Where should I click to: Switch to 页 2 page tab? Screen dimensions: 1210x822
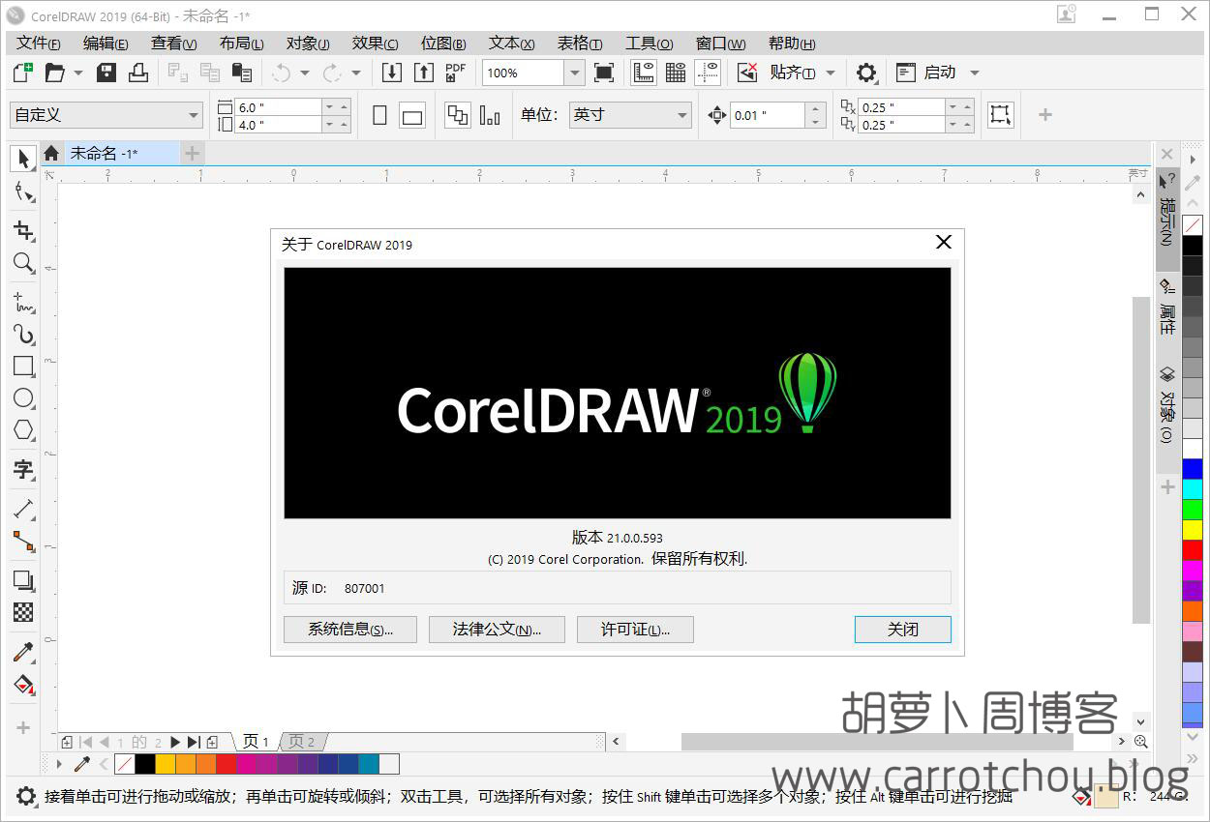click(303, 742)
